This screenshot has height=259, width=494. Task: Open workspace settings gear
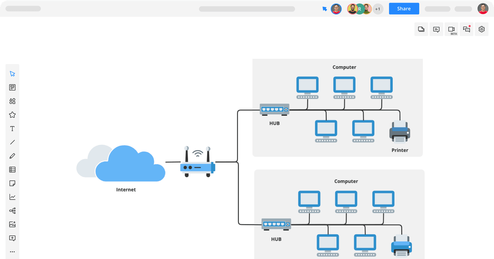(x=481, y=29)
